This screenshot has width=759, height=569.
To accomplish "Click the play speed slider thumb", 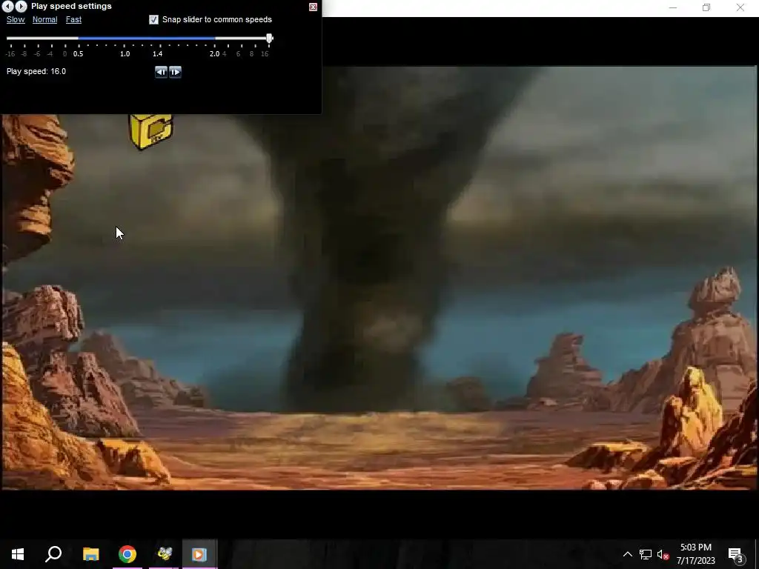I will pos(270,39).
